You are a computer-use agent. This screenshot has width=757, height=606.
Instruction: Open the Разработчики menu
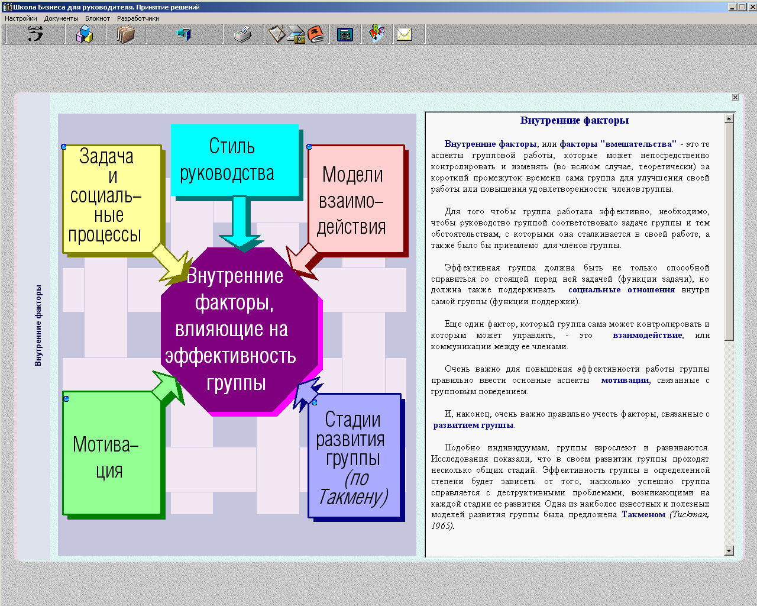click(138, 18)
